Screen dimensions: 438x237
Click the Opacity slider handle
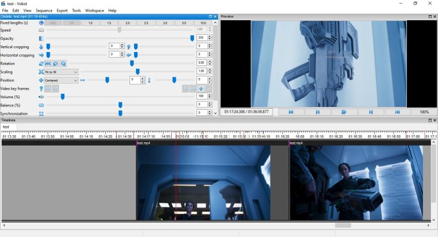(x=192, y=38)
